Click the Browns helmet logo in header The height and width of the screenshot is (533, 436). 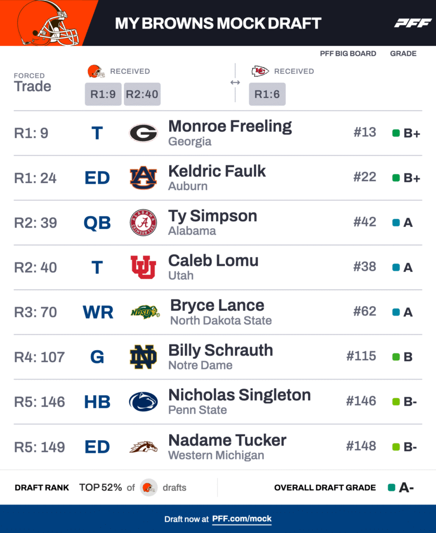[x=48, y=23]
